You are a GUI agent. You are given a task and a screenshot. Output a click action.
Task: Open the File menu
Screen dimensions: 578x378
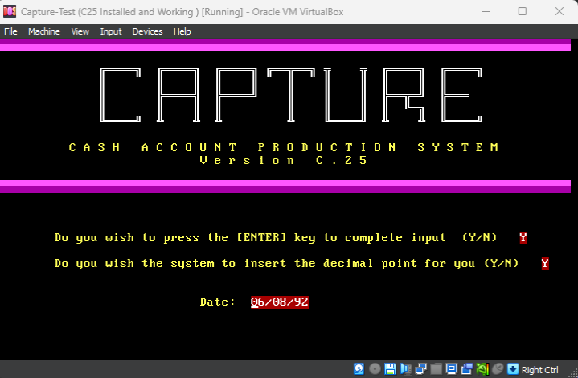click(10, 31)
